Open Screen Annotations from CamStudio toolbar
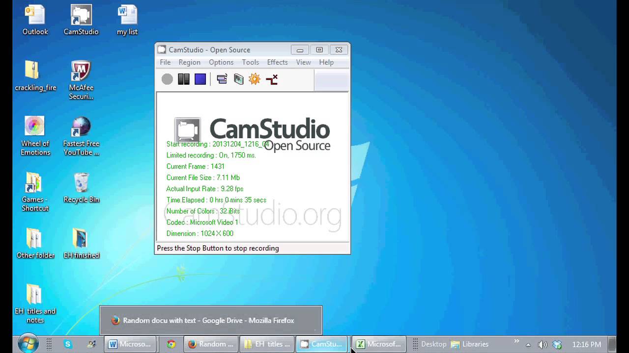Screen dimensions: 629x353 [x=238, y=79]
